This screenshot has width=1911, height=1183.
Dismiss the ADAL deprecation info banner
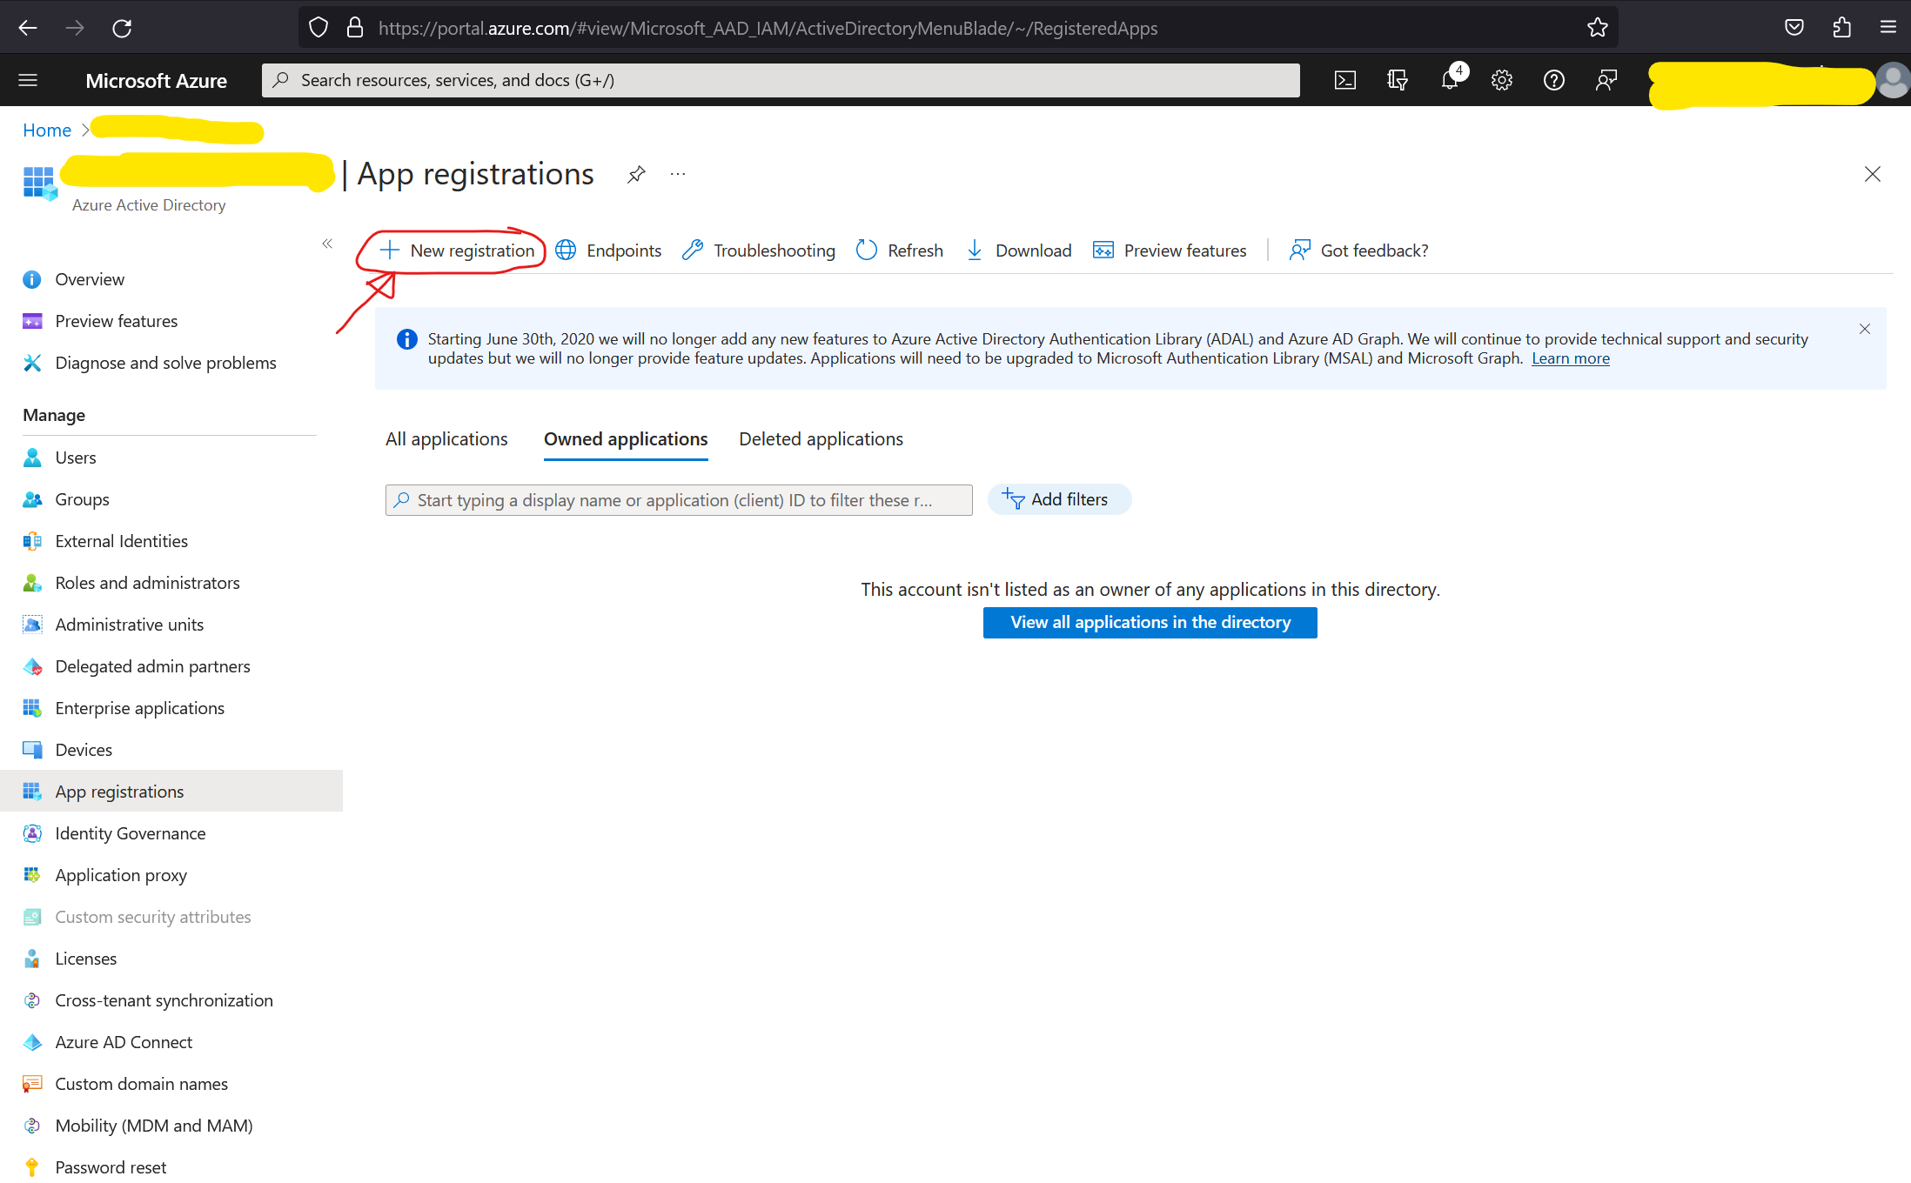[x=1865, y=329]
